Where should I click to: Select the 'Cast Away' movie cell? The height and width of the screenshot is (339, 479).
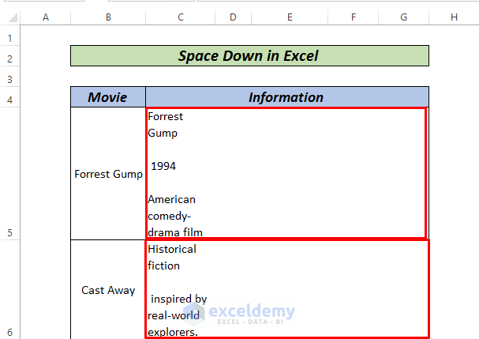click(x=108, y=290)
